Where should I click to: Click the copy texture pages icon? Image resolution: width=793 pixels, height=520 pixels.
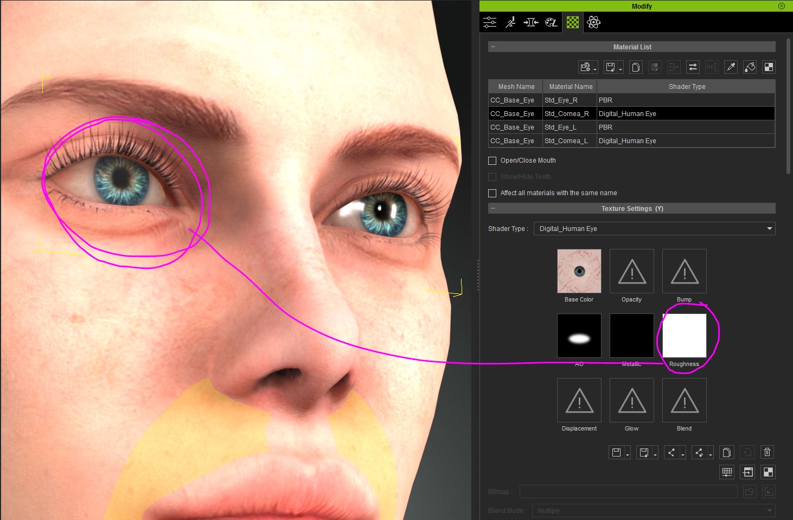(x=726, y=452)
